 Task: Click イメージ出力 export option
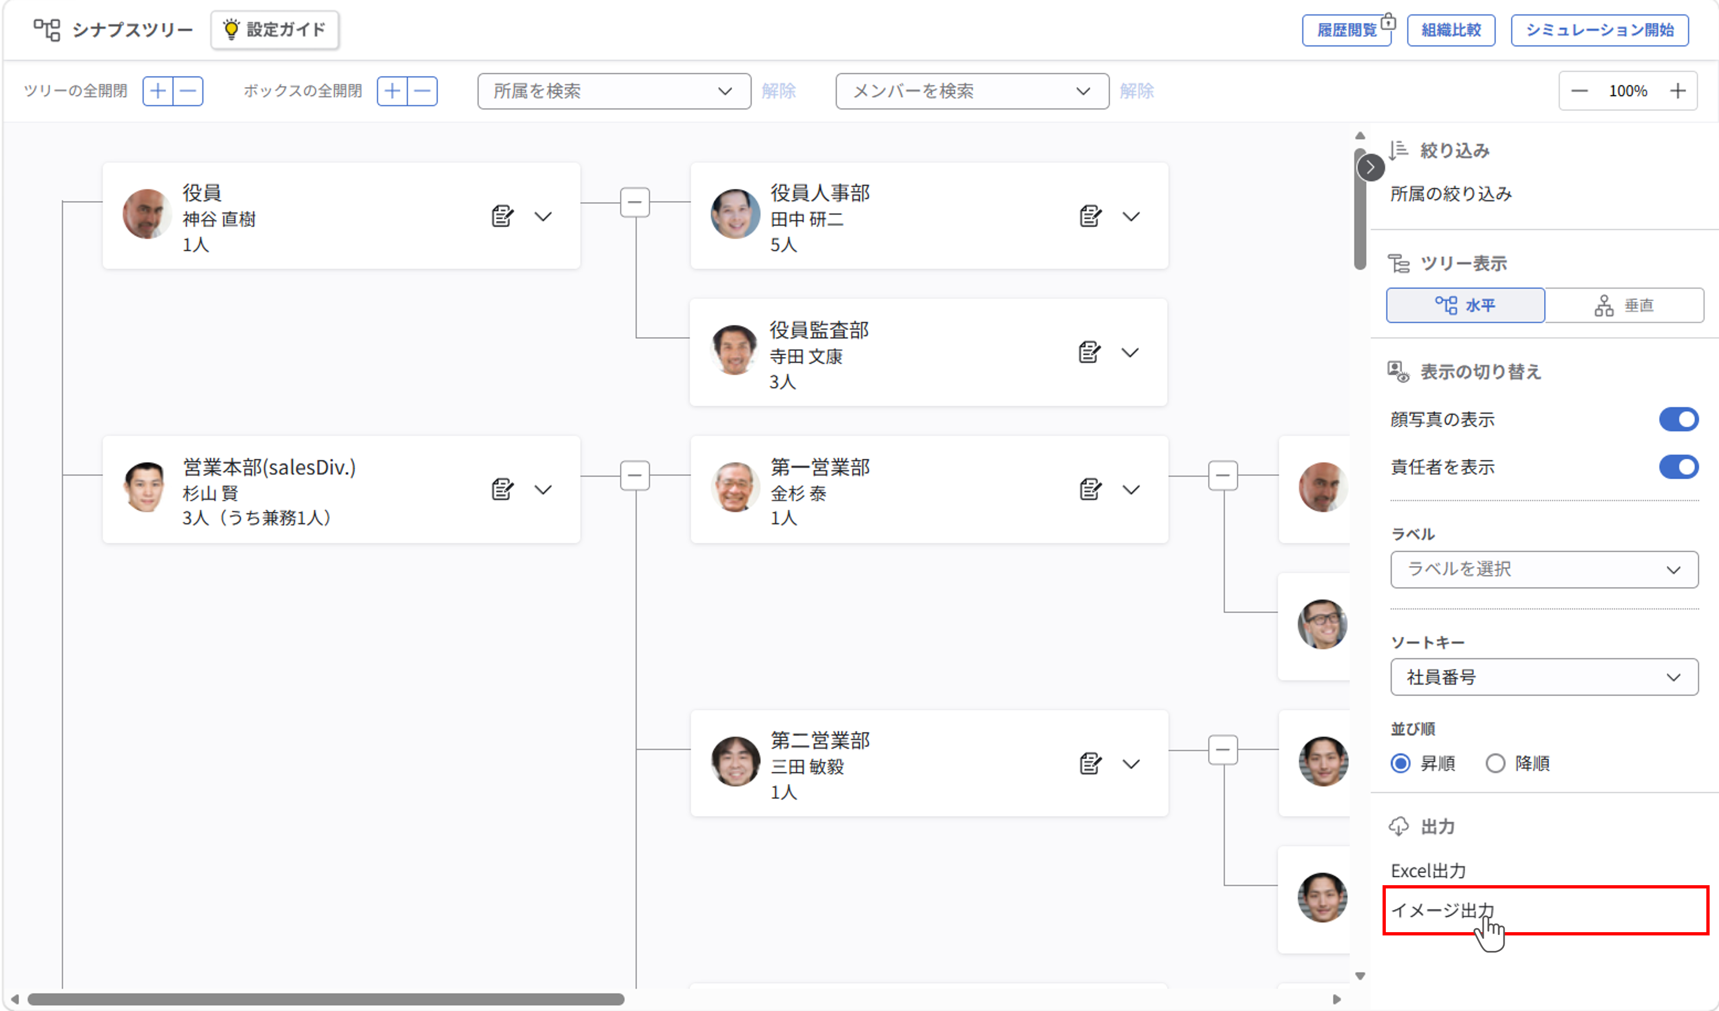click(x=1546, y=911)
